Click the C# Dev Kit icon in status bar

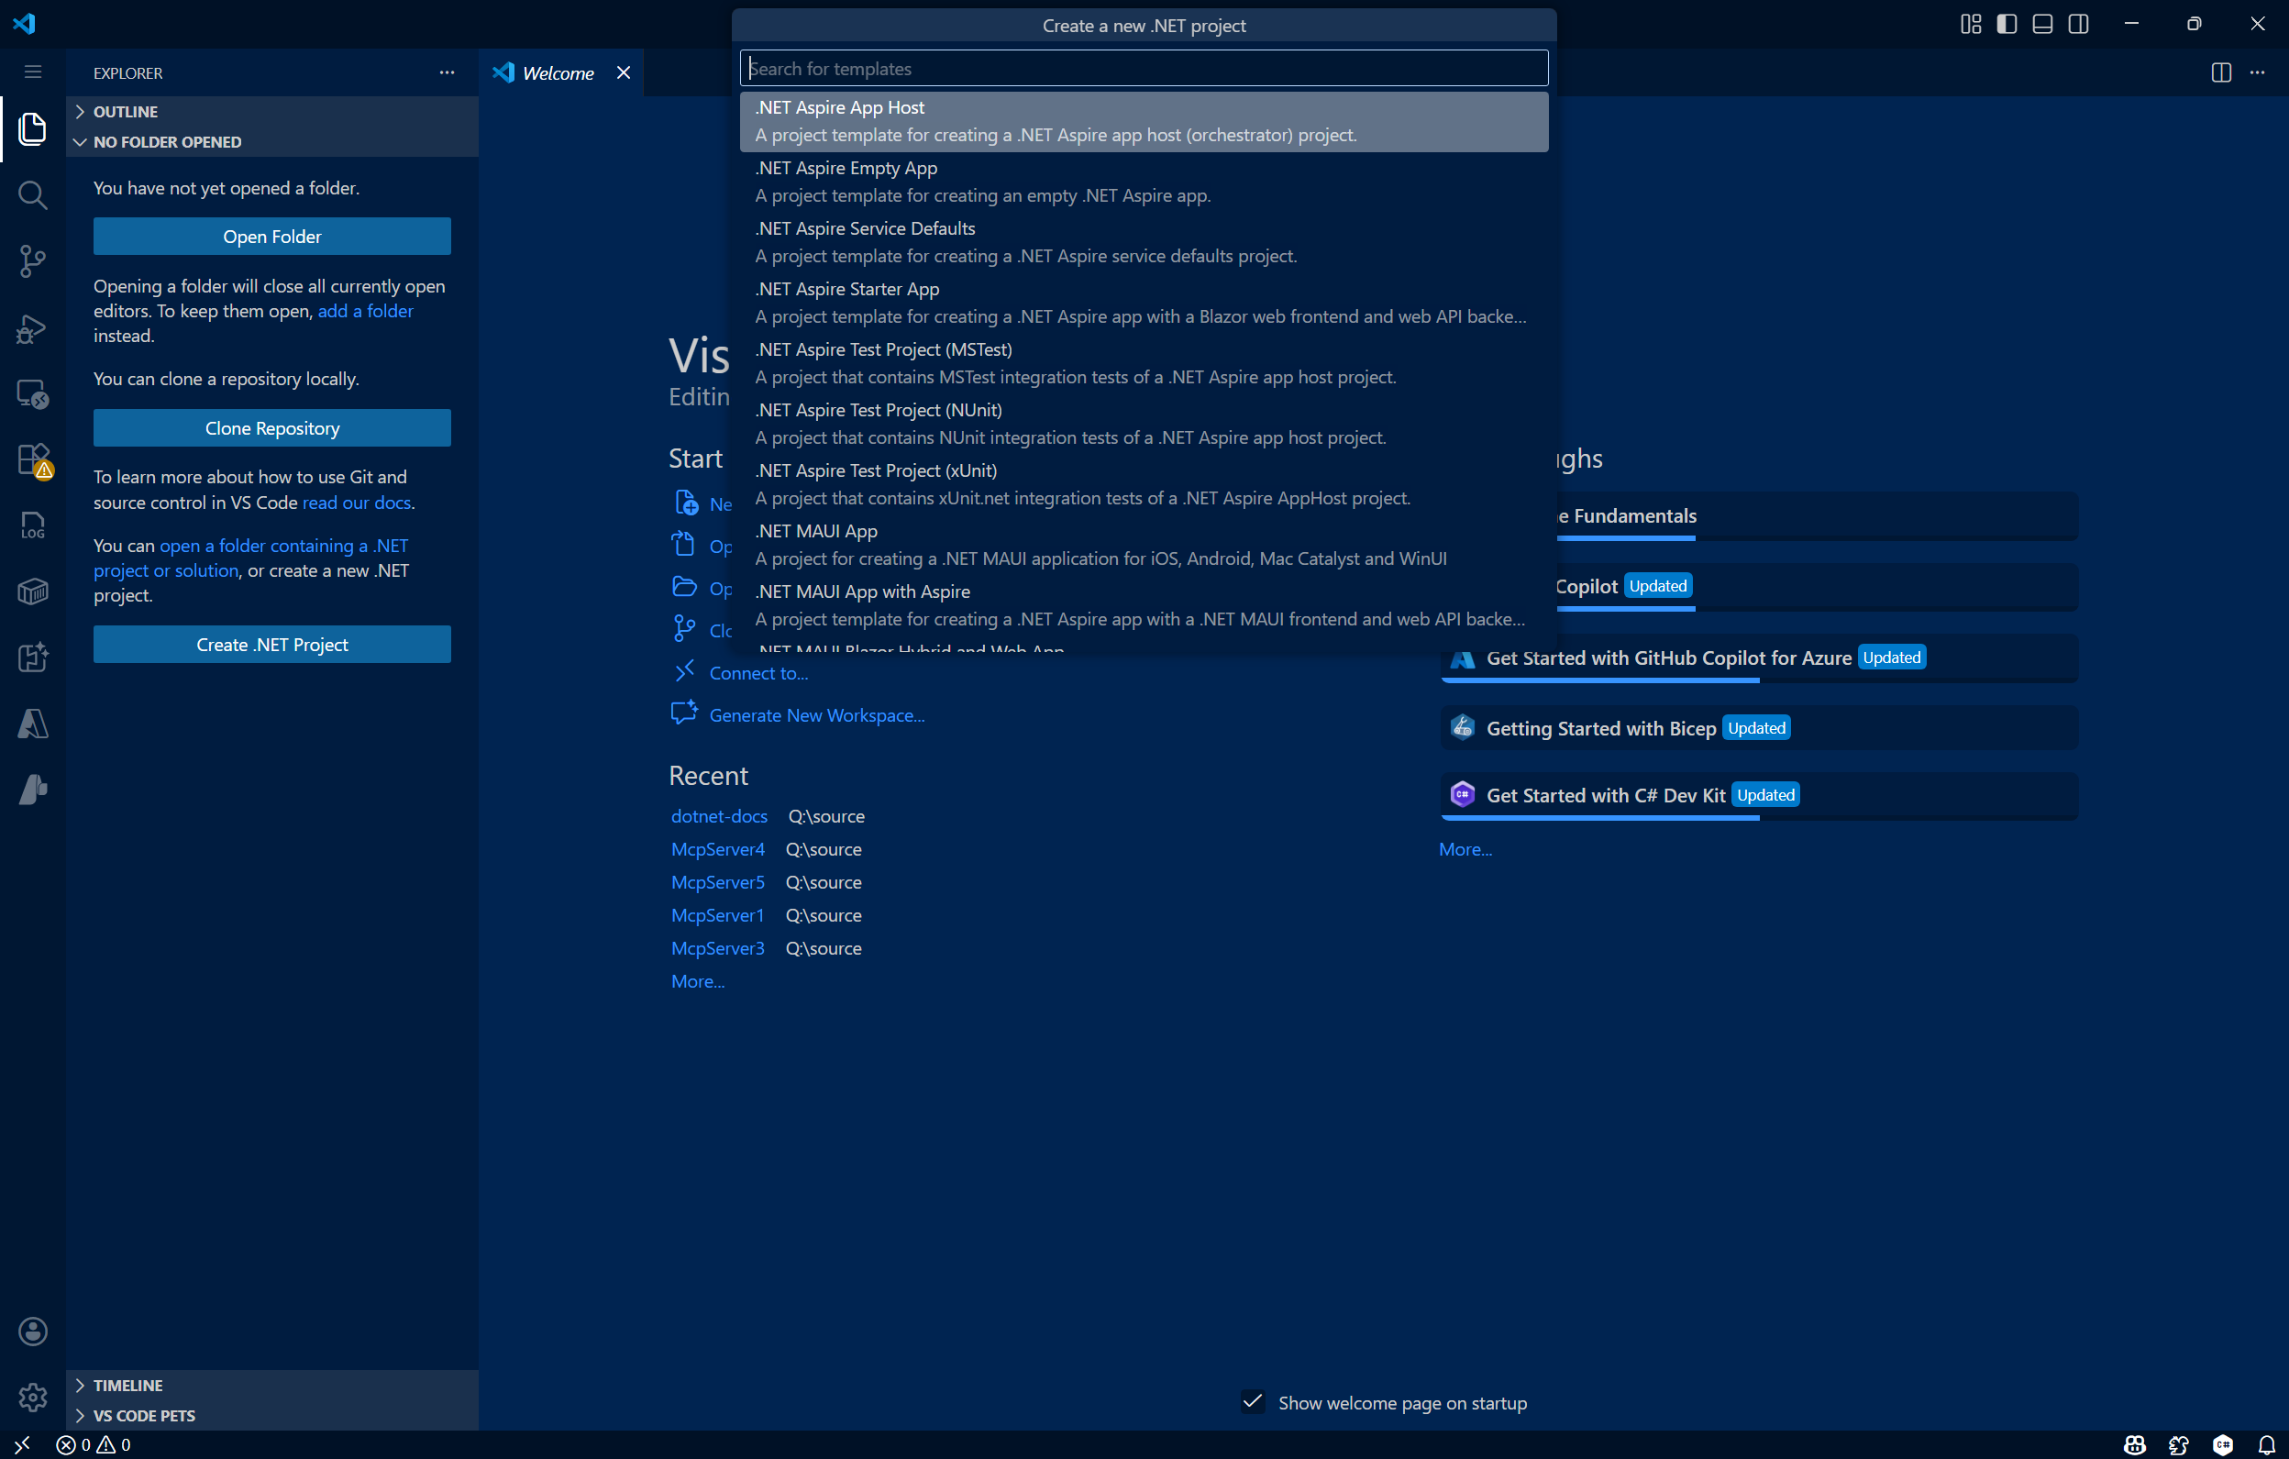click(2223, 1443)
